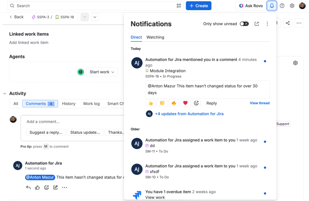This screenshot has width=309, height=201.
Task: Switch to the Watching tab
Action: (155, 37)
